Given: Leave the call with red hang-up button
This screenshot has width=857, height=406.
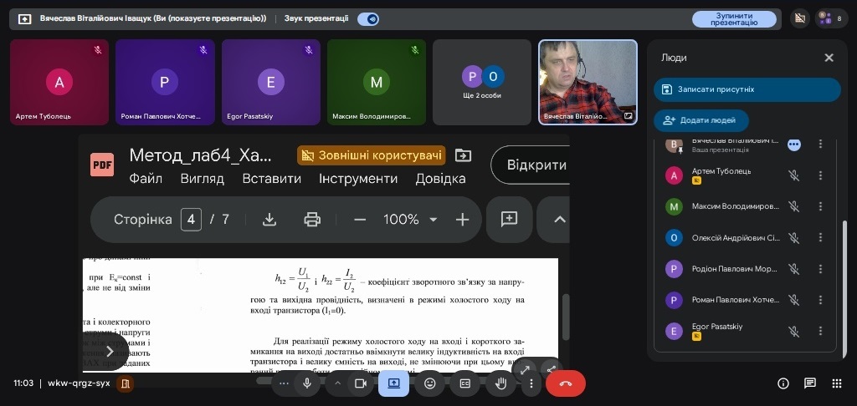Looking at the screenshot, I should click(x=566, y=383).
